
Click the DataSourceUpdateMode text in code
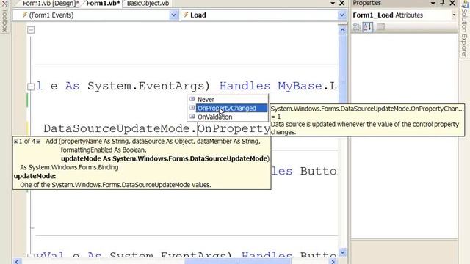pos(117,129)
